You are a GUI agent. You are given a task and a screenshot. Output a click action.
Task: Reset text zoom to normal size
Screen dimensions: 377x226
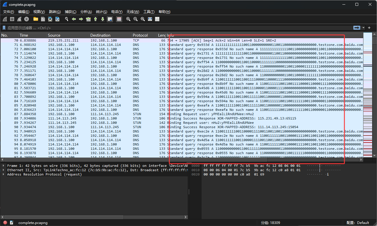click(x=143, y=19)
